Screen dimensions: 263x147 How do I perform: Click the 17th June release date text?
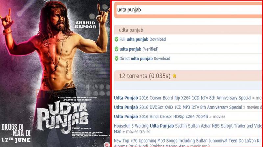click(16, 140)
